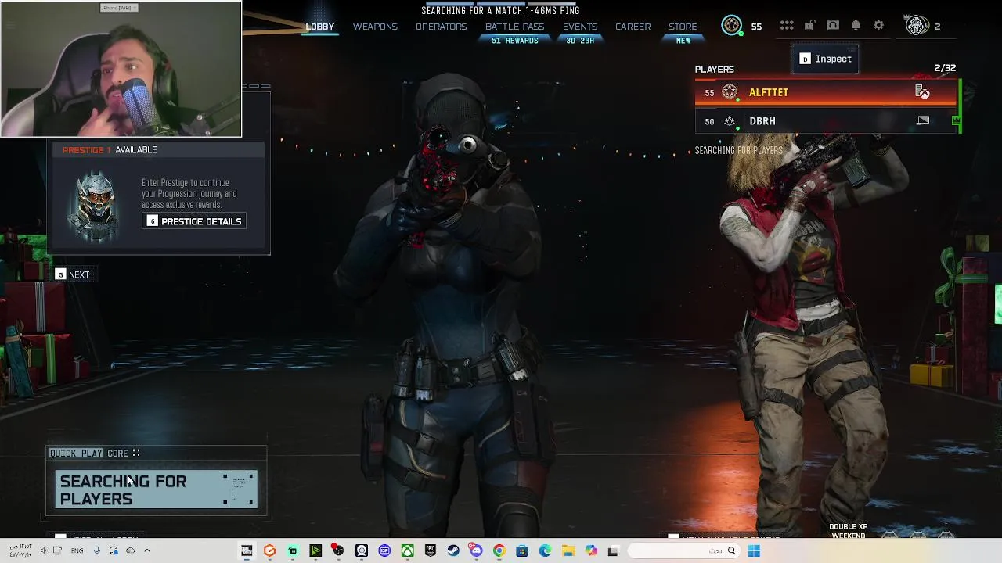The image size is (1002, 563).
Task: Open Xbox app from the taskbar
Action: (x=407, y=550)
